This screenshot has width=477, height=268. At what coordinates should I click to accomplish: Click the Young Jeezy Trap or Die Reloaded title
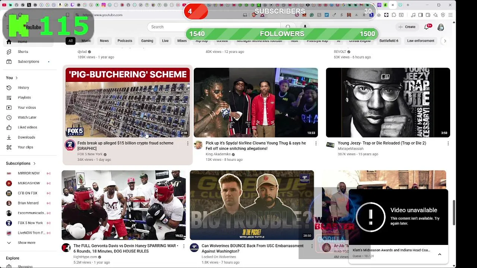pyautogui.click(x=382, y=143)
